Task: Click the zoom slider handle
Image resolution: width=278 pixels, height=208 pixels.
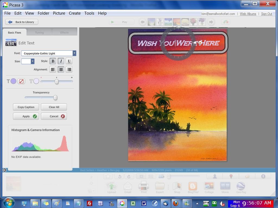Action: click(x=169, y=176)
